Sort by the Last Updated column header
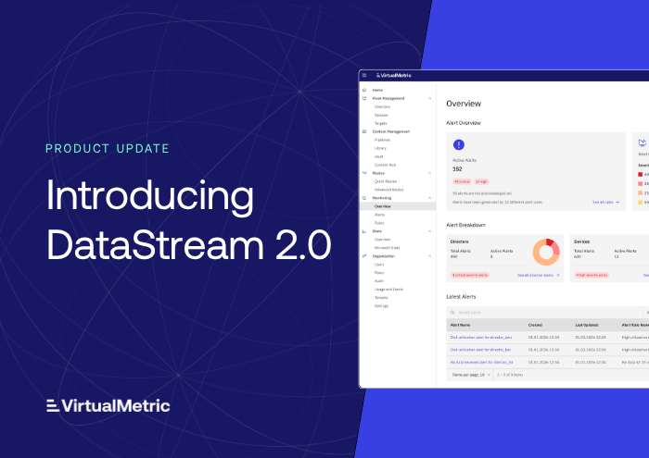Image resolution: width=649 pixels, height=458 pixels. point(587,325)
